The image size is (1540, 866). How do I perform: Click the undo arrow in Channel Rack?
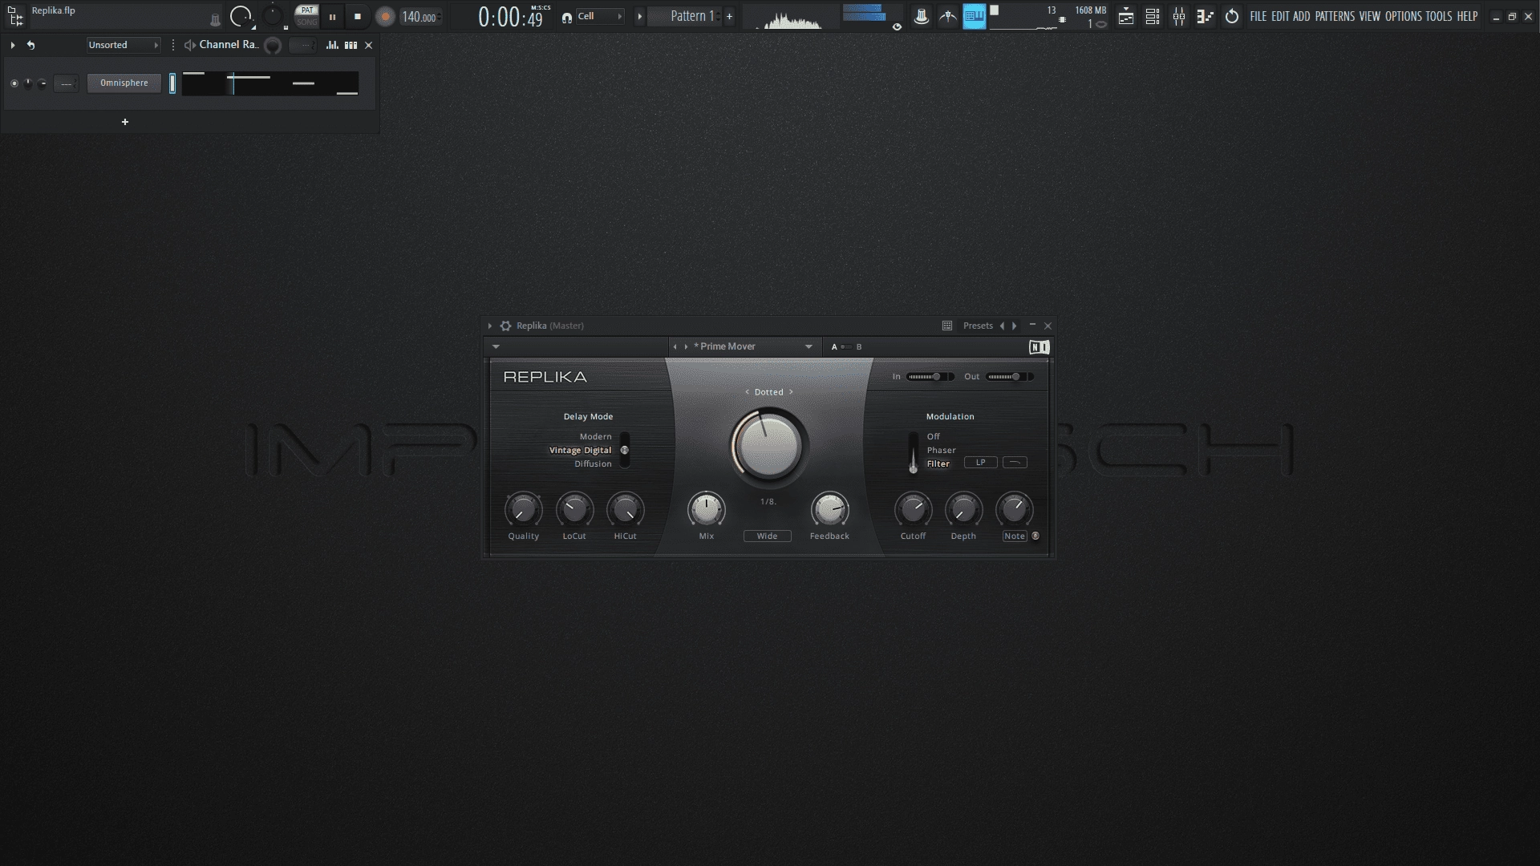point(30,45)
